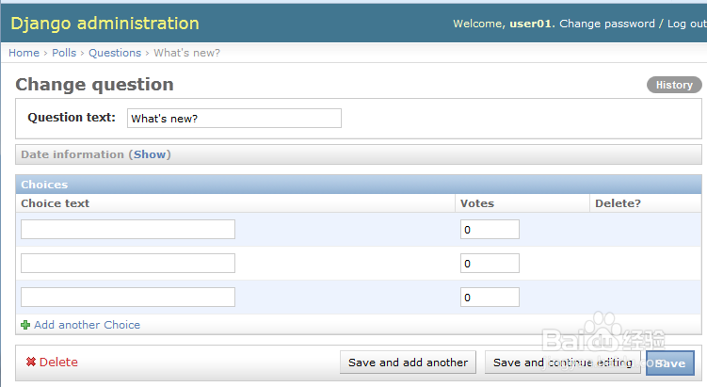Open Polls in the breadcrumb trail
Image resolution: width=707 pixels, height=387 pixels.
click(64, 53)
